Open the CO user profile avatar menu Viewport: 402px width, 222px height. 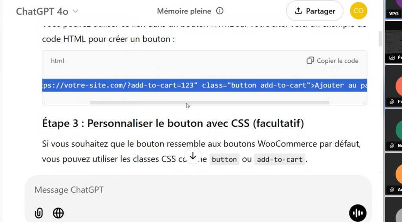tap(358, 11)
